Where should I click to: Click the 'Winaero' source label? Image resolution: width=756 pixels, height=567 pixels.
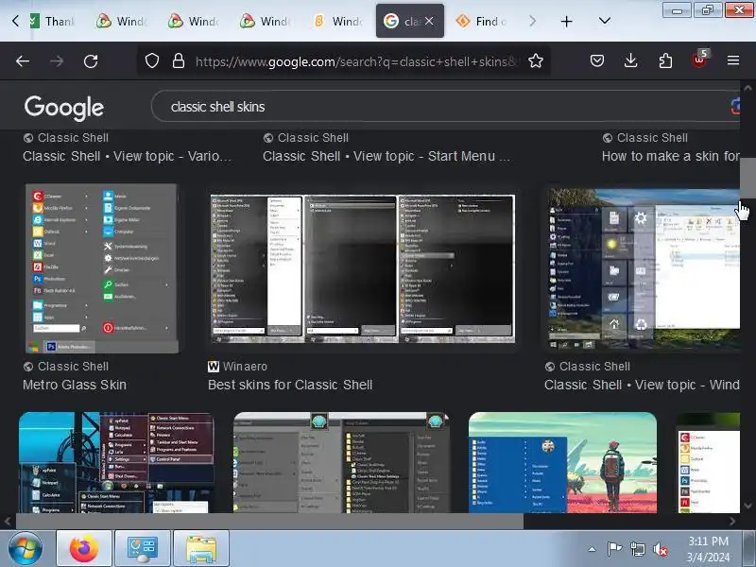pyautogui.click(x=245, y=367)
